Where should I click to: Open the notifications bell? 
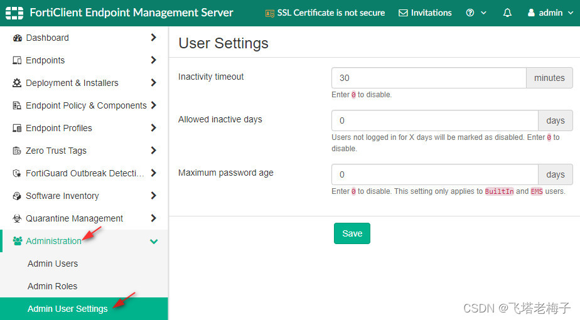click(507, 13)
